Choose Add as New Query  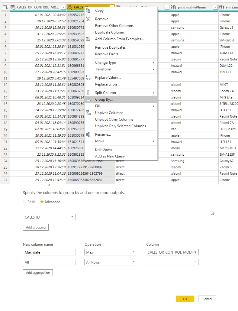[x=121, y=156]
